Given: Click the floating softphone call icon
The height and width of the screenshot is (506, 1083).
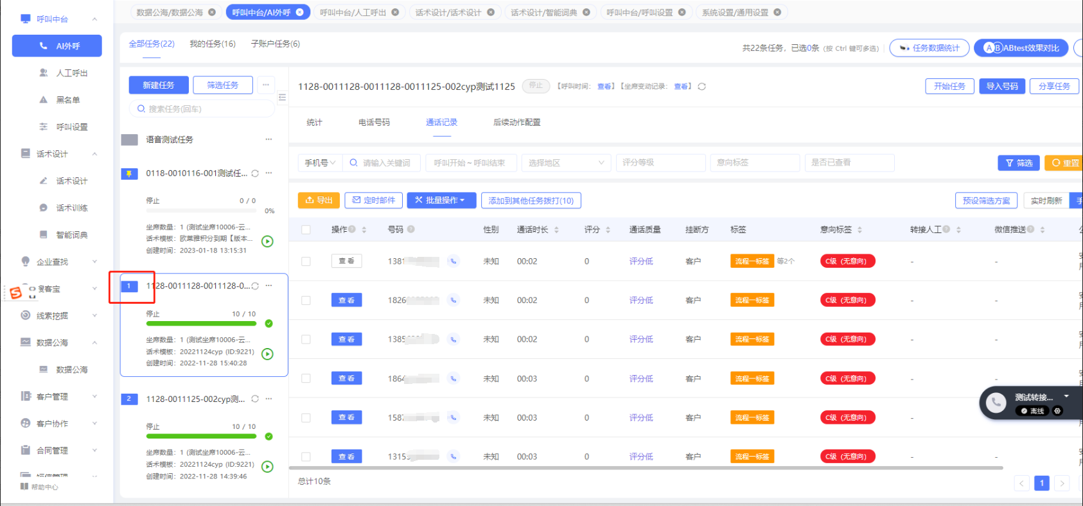Looking at the screenshot, I should coord(996,403).
